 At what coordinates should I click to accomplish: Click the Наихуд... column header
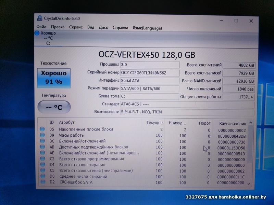(177, 123)
